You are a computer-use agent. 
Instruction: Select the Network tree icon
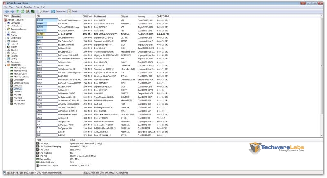point(9,44)
